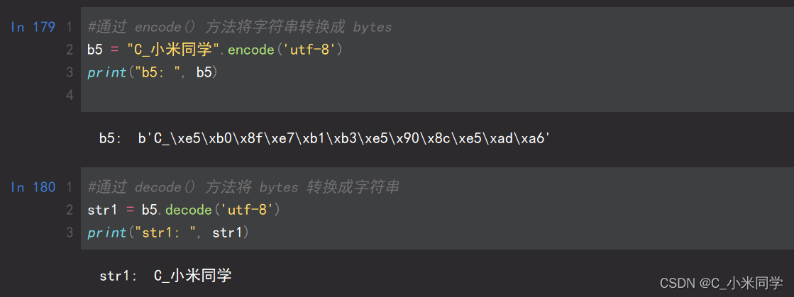Click line number 1 in cell 180
The height and width of the screenshot is (297, 794).
[x=70, y=187]
